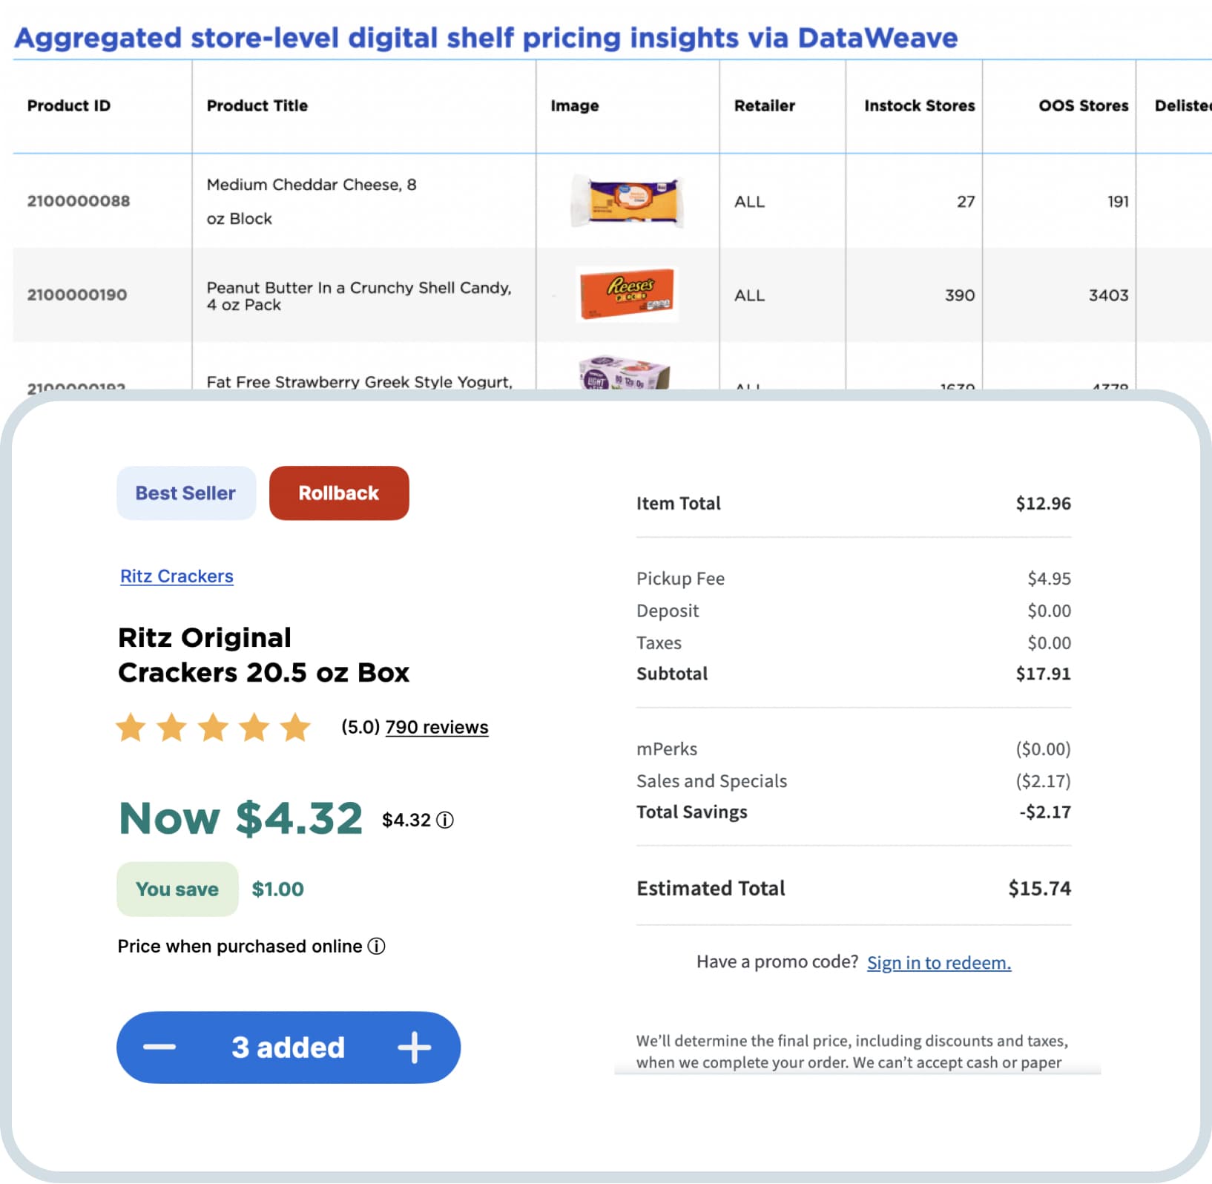Select the Medium Cheddar Cheese product image
This screenshot has width=1212, height=1184.
click(x=627, y=201)
